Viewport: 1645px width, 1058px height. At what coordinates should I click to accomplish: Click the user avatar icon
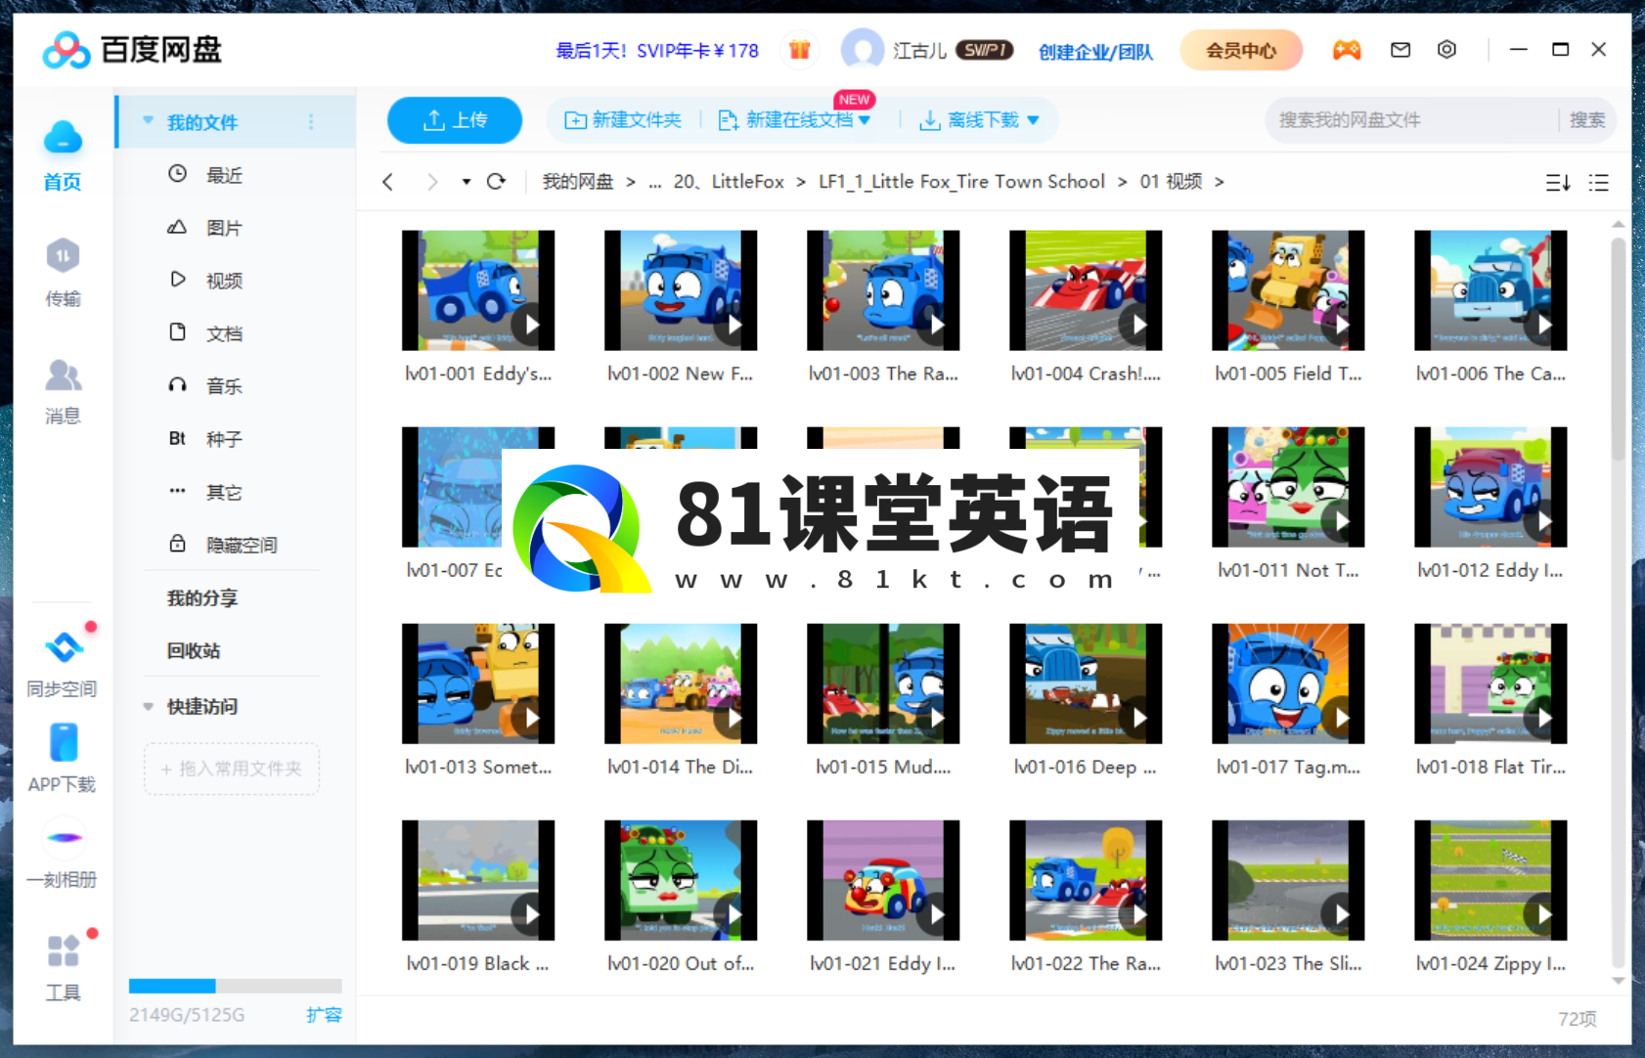point(862,50)
